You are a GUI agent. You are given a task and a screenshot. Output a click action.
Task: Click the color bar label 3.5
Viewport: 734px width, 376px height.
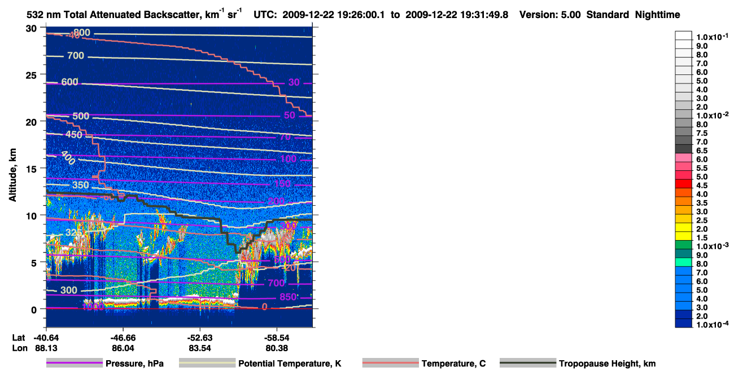point(702,202)
